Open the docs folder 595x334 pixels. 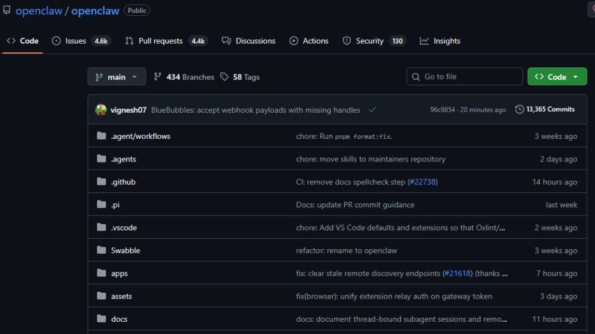119,319
